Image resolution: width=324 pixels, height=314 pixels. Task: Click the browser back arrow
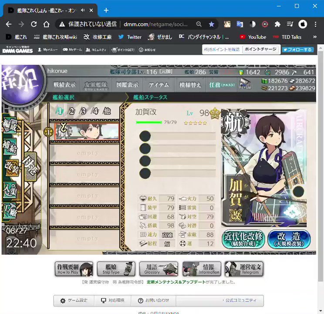pos(8,24)
